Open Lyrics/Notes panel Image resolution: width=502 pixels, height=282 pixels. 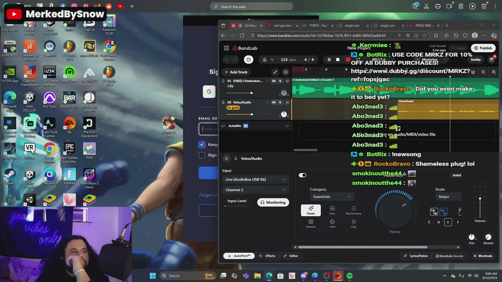click(416, 256)
